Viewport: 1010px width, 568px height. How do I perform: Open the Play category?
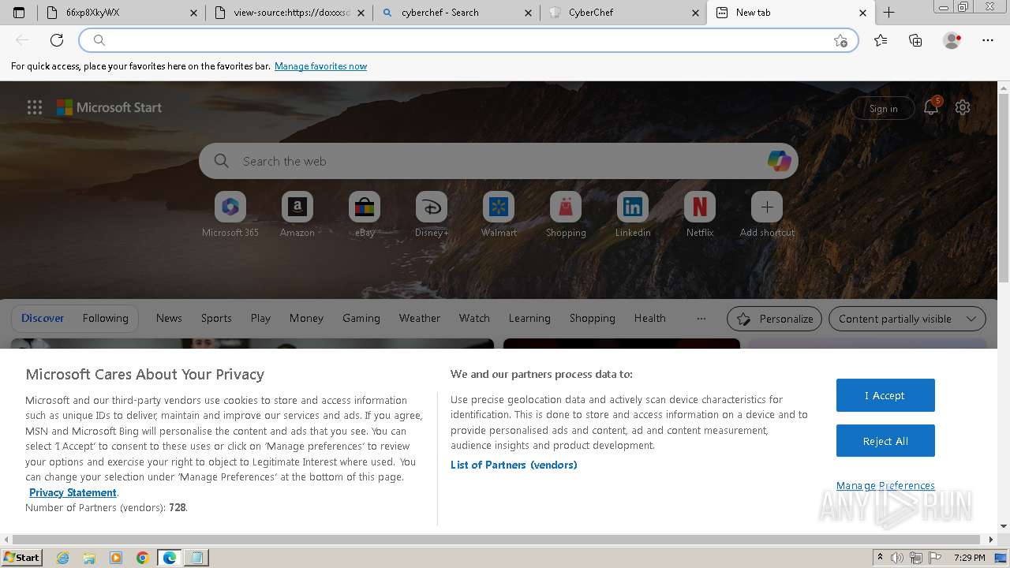(x=260, y=318)
